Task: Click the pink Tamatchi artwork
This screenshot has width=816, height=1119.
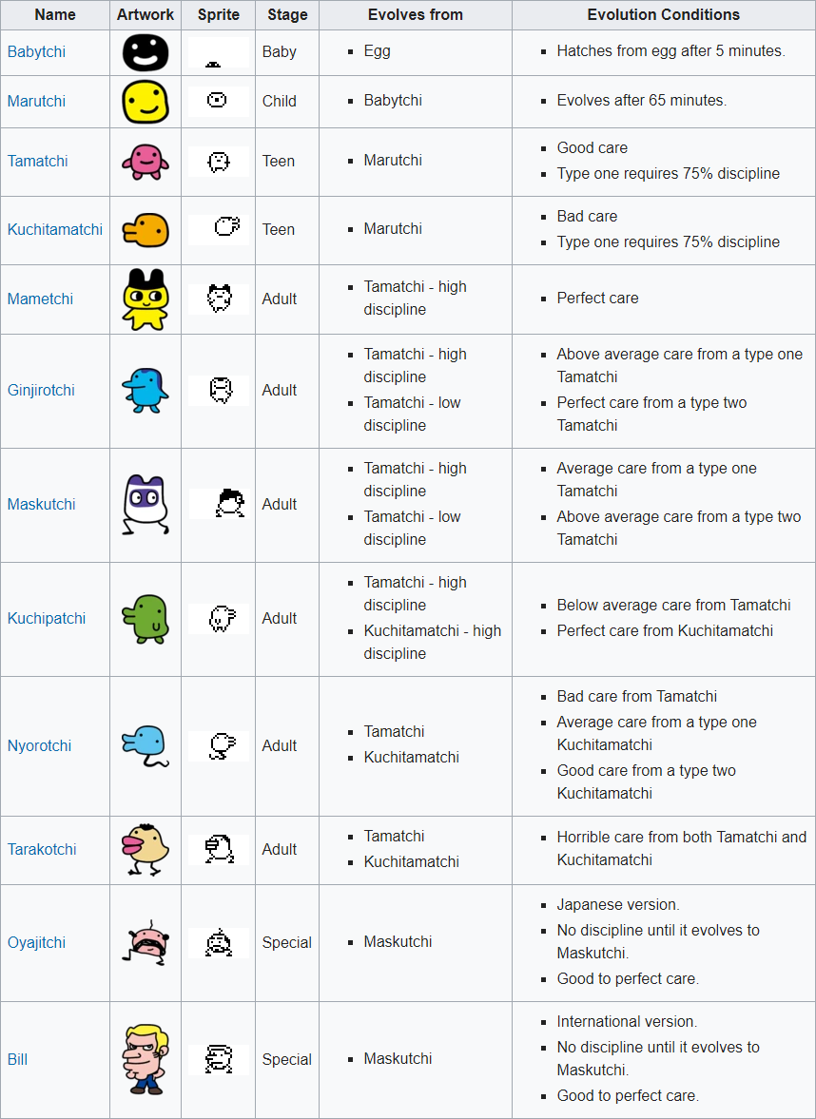Action: pos(145,162)
